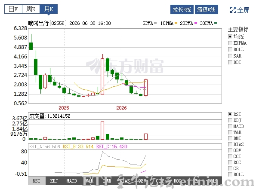Click the RSI_B:33.914 value label

(78, 146)
